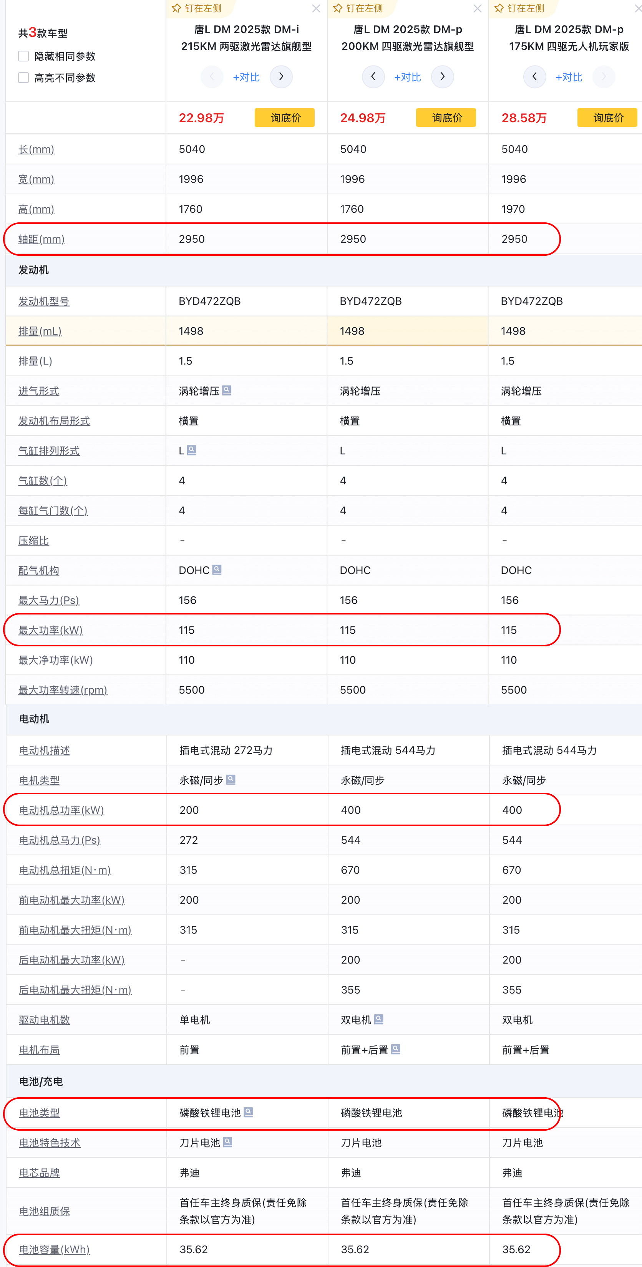
Task: Open info icon beside DOHC
Action: (217, 570)
